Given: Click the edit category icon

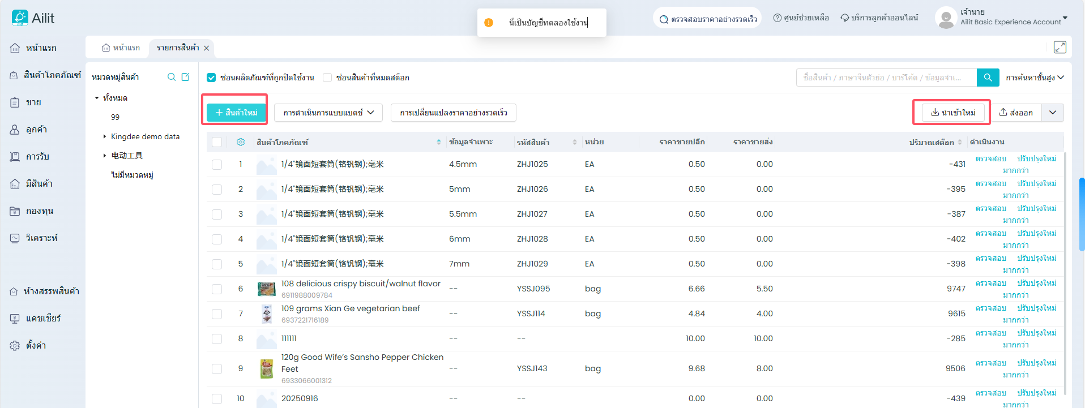Looking at the screenshot, I should coord(185,77).
